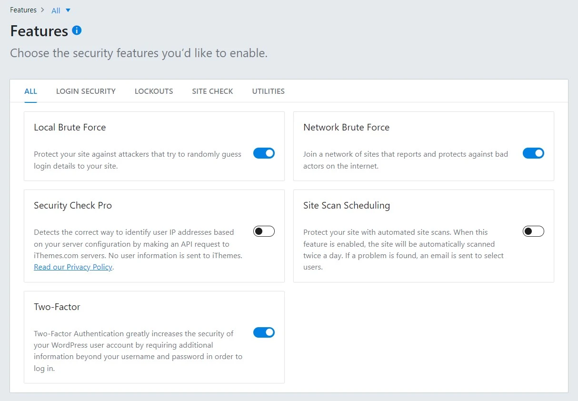Select the Site Check tab
The height and width of the screenshot is (401, 578).
212,91
